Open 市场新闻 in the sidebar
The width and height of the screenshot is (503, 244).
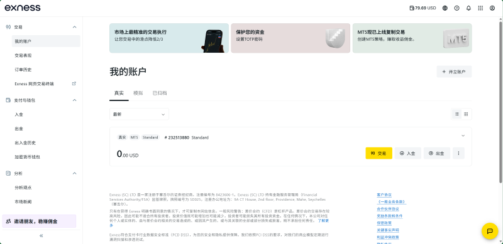click(23, 202)
